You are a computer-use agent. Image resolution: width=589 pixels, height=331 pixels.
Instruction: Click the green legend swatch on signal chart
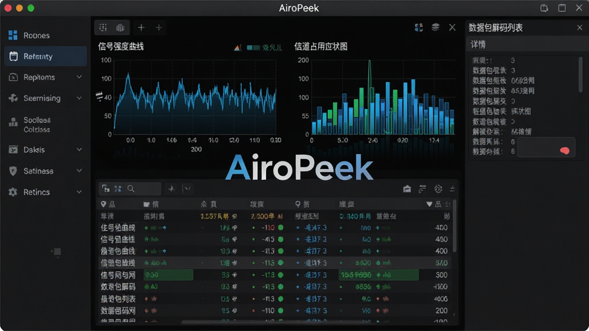click(x=253, y=48)
